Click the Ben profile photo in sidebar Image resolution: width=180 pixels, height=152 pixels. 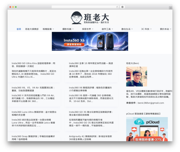[x=136, y=77]
